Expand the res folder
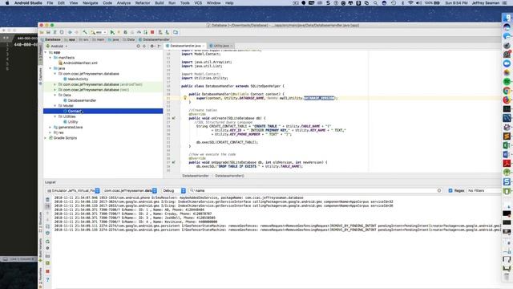The width and height of the screenshot is (513, 289). [x=50, y=132]
